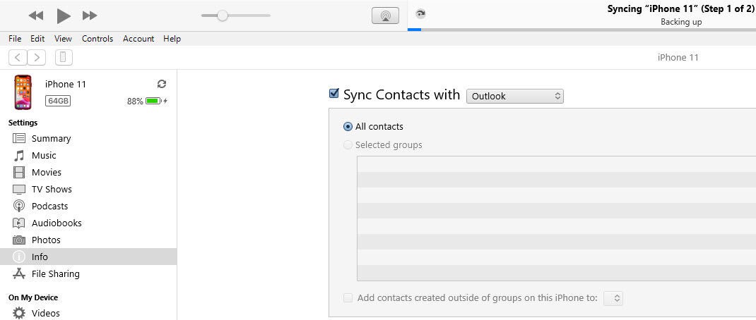The image size is (756, 320).
Task: Click the sync activity spinner icon
Action: point(421,14)
